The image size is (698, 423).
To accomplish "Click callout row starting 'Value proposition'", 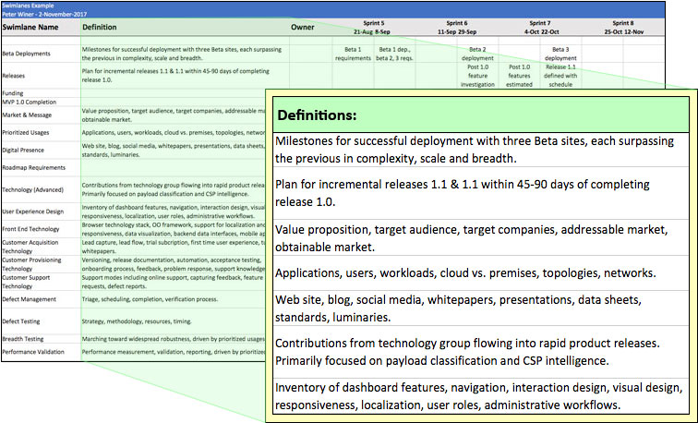I will pyautogui.click(x=481, y=237).
